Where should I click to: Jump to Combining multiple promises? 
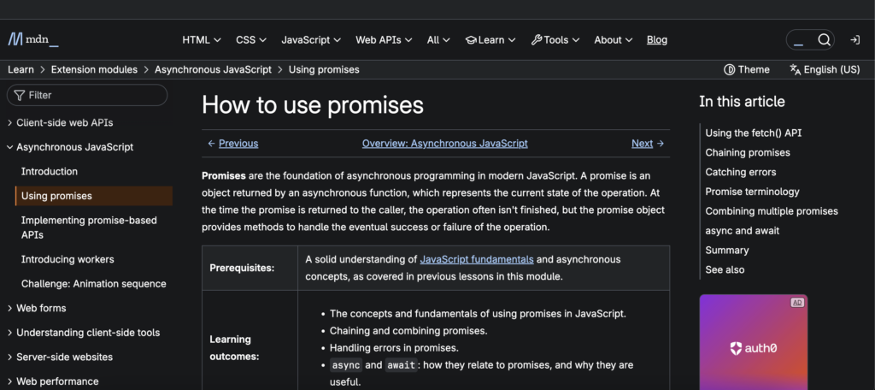click(x=772, y=212)
